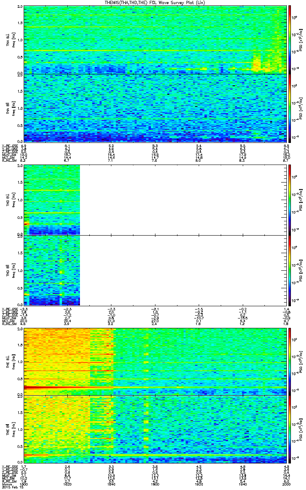
Task: Click the 0.5 frequency tick of THD Bll panel
Action: pyautogui.click(x=20, y=287)
